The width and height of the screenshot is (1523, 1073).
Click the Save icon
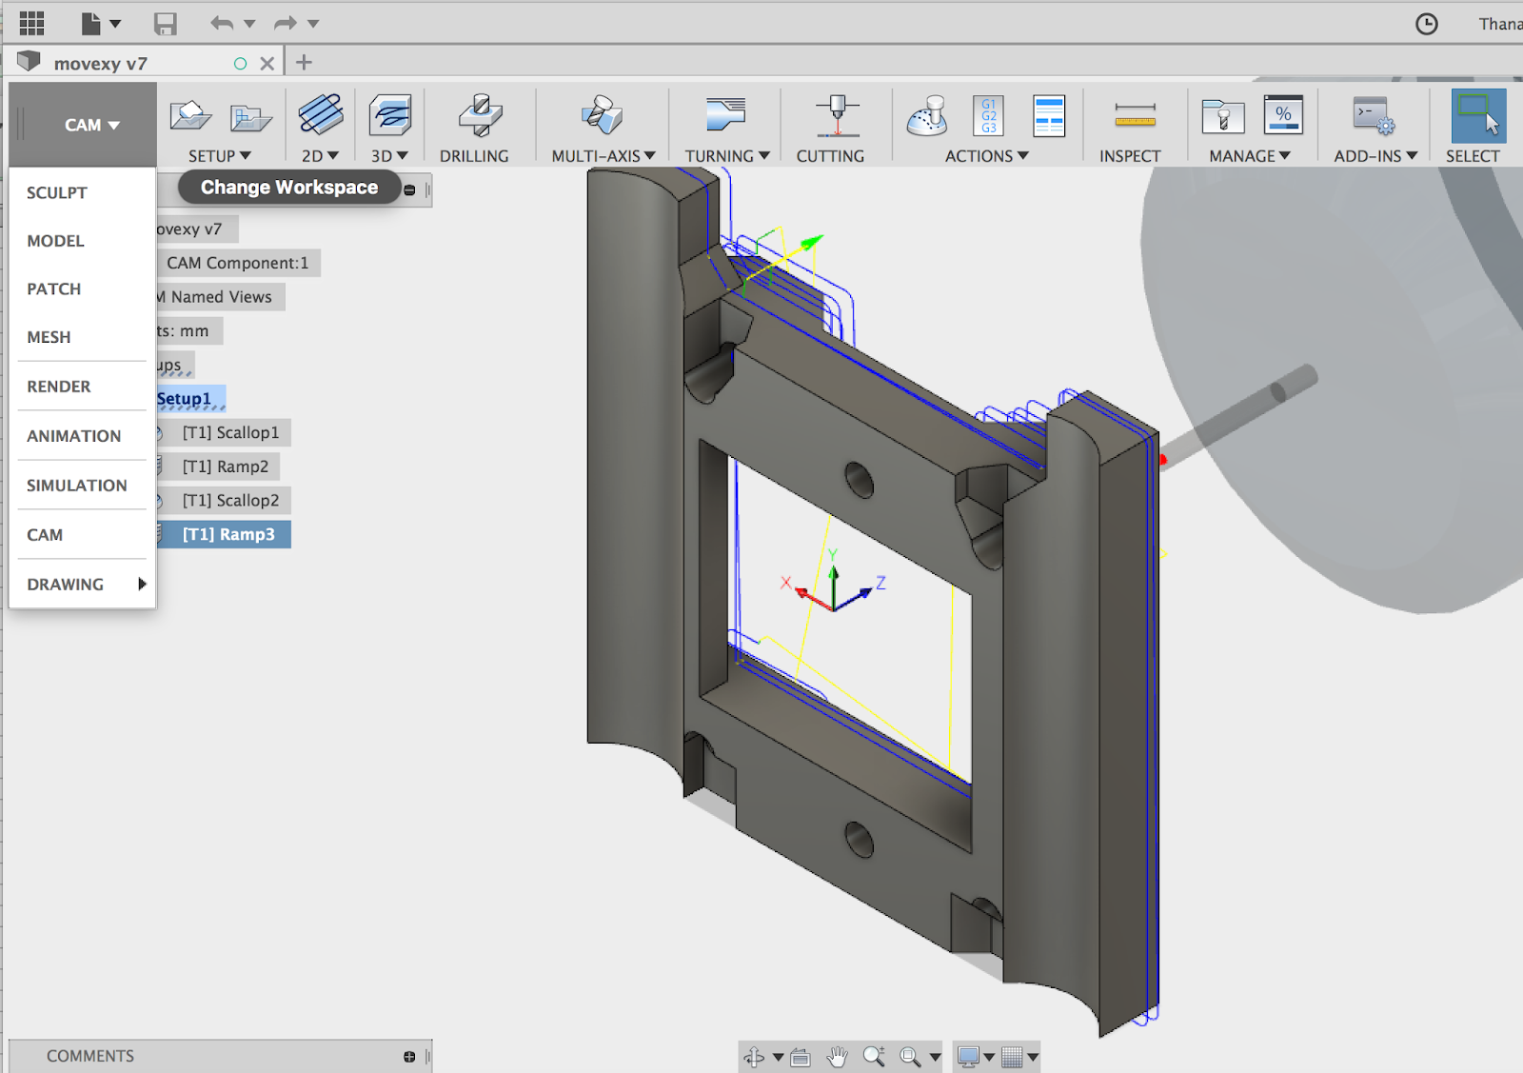coord(167,23)
